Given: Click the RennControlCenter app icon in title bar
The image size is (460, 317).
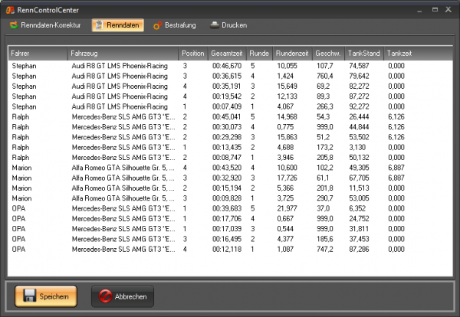Looking at the screenshot, I should pos(10,10).
